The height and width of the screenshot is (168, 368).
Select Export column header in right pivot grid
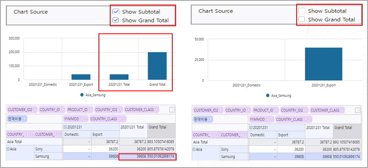pos(291,135)
